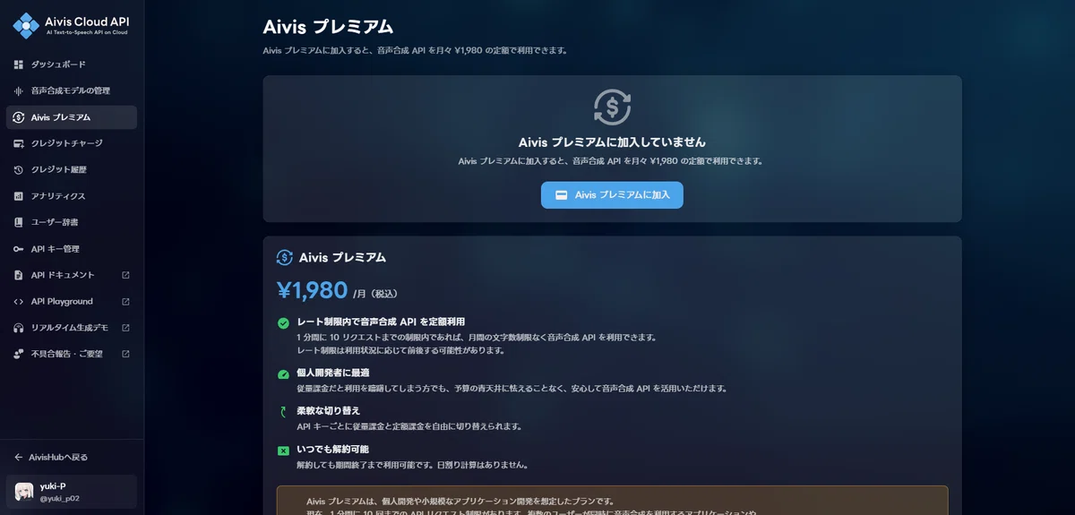The width and height of the screenshot is (1075, 515).
Task: Click the アナリティクス chart icon
Action: point(19,196)
